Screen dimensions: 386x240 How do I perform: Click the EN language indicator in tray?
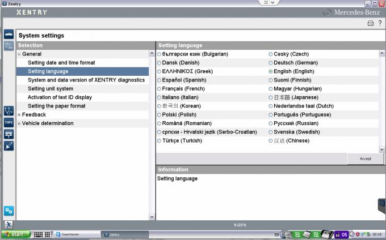[276, 234]
